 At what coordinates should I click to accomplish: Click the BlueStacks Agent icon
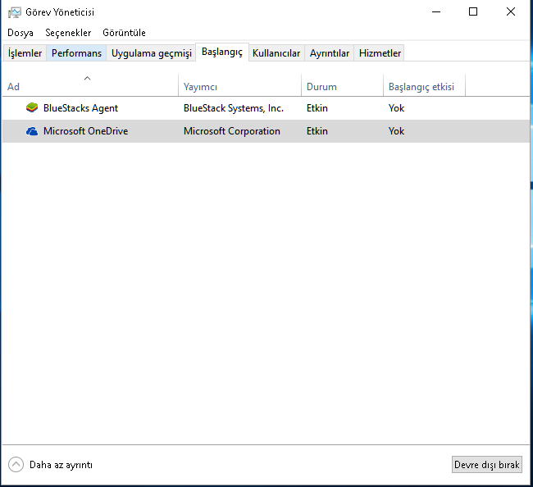pos(32,107)
